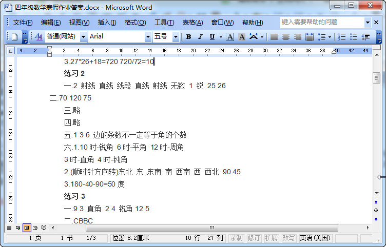386x247 pixels.
Task: Open the underline style dropdown arrow
Action: (221, 37)
